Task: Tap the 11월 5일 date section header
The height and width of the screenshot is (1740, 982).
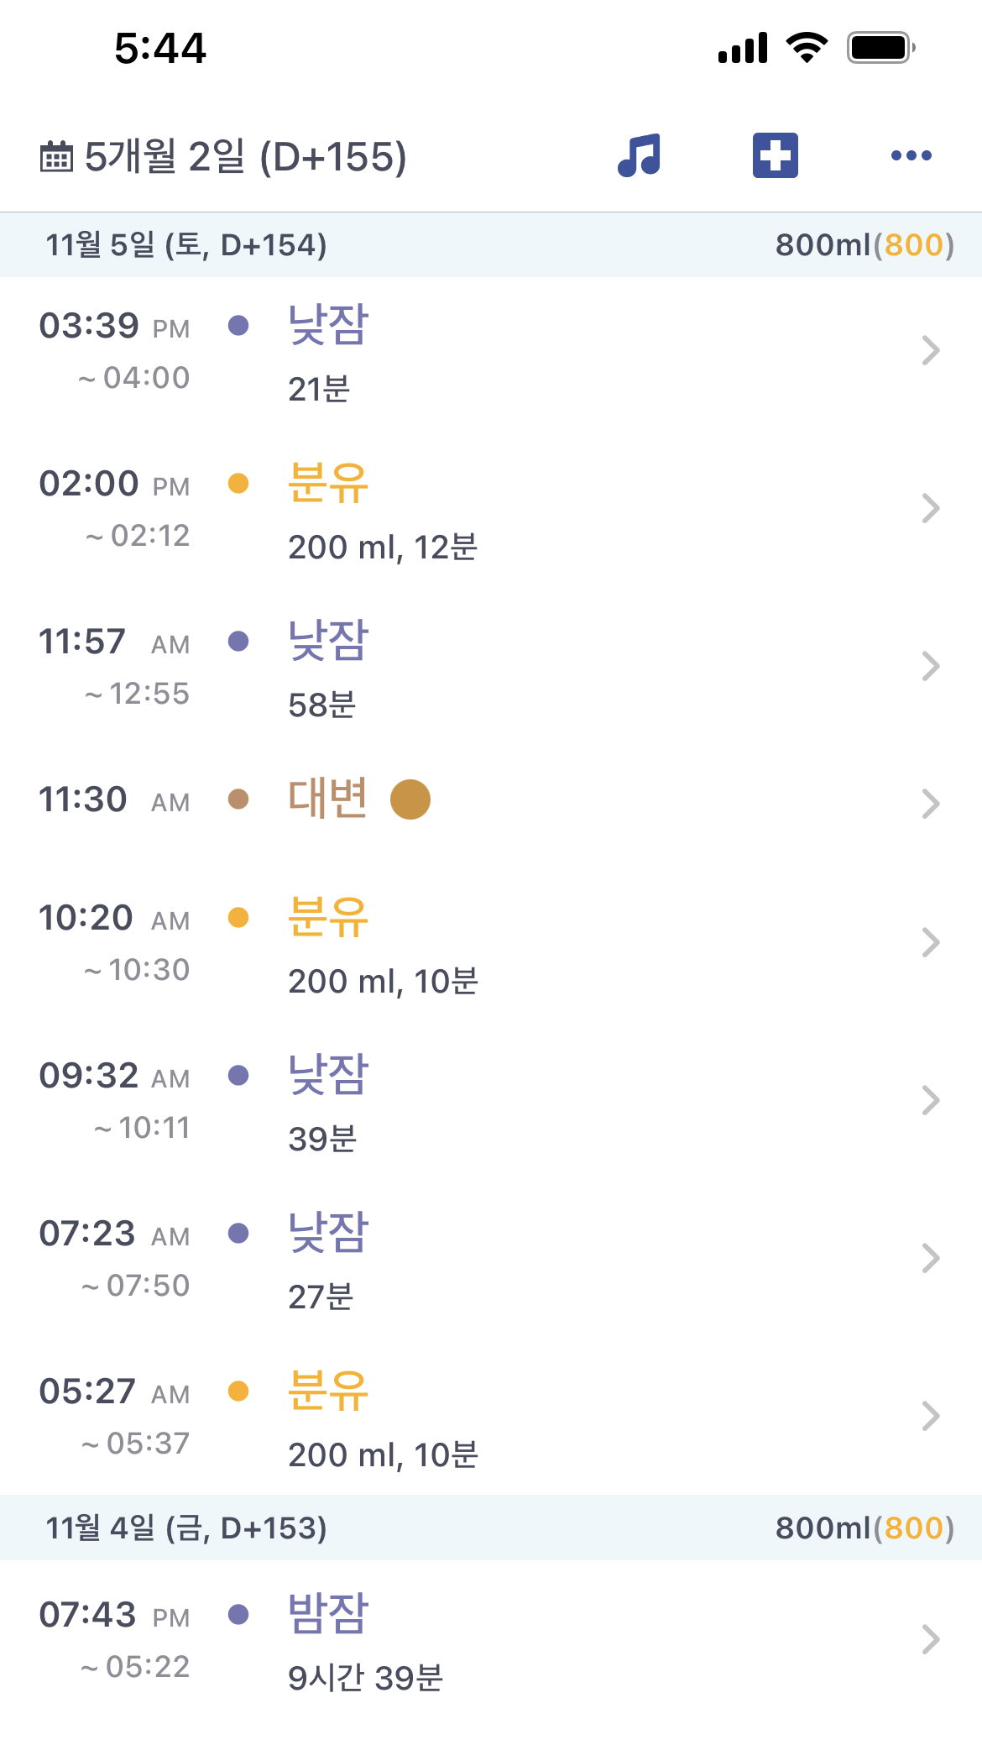Action: 186,245
